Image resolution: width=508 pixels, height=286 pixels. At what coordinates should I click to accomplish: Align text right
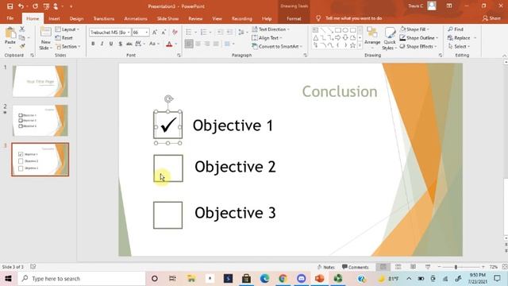click(207, 44)
